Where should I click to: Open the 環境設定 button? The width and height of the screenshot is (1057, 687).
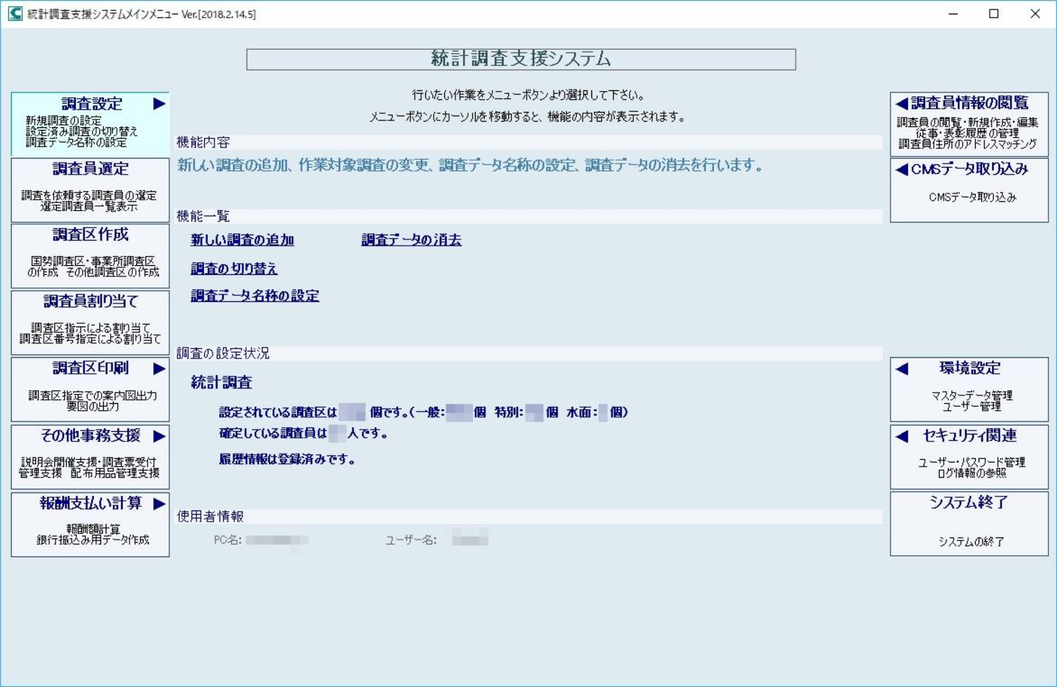tap(969, 389)
